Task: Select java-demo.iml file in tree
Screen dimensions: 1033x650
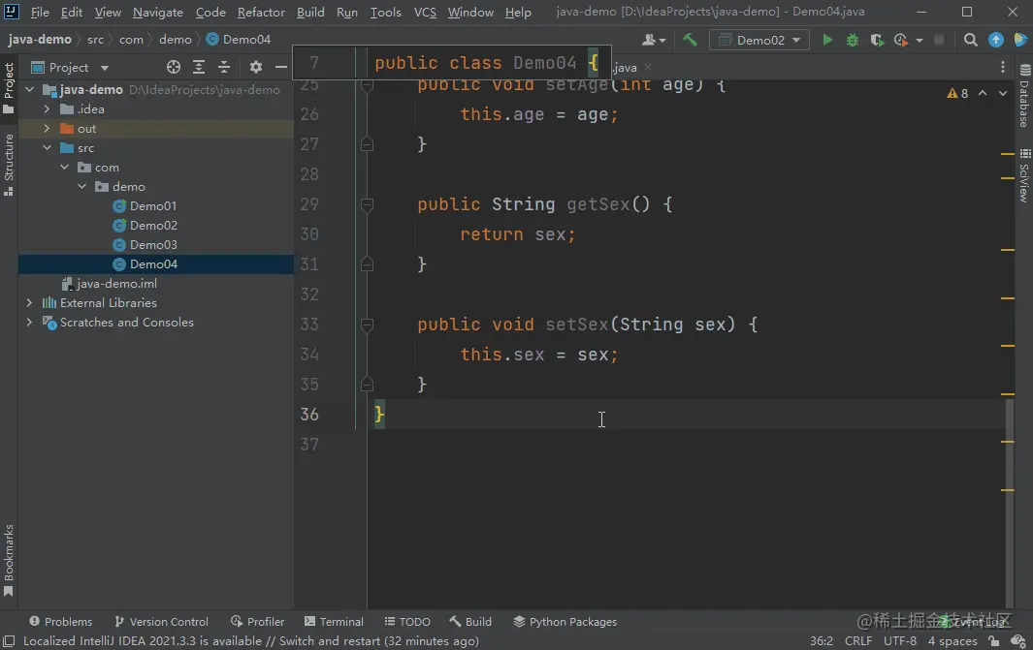Action: [x=116, y=284]
